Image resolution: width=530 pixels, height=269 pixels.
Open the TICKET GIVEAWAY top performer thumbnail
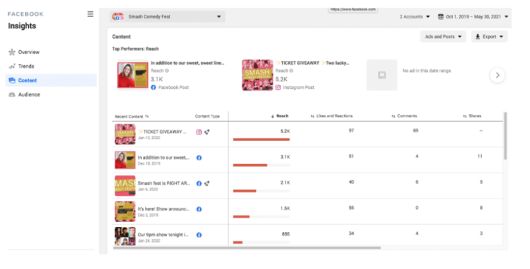click(x=257, y=75)
